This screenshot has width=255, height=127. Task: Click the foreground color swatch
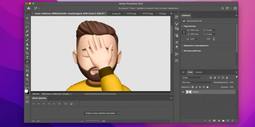pyautogui.click(x=26, y=91)
